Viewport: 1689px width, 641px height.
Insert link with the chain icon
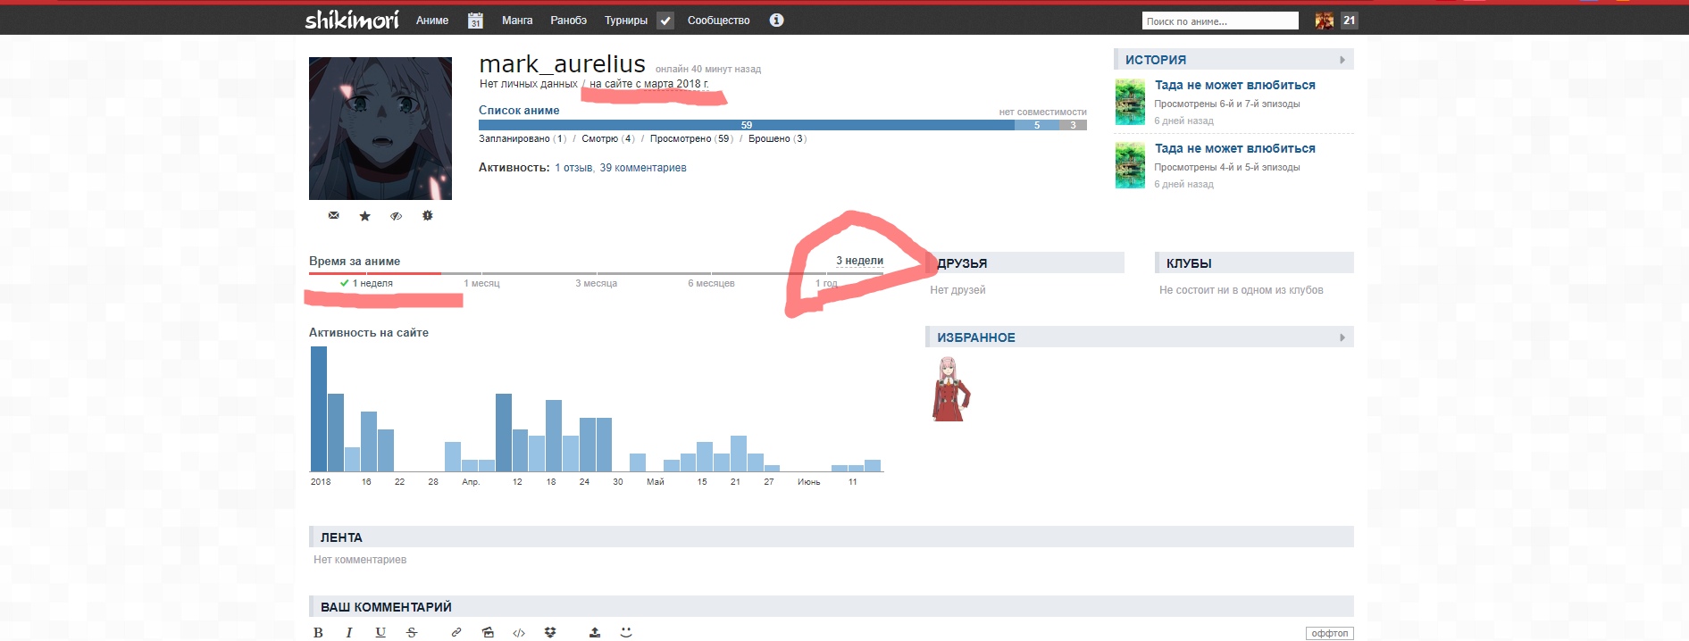(x=456, y=632)
